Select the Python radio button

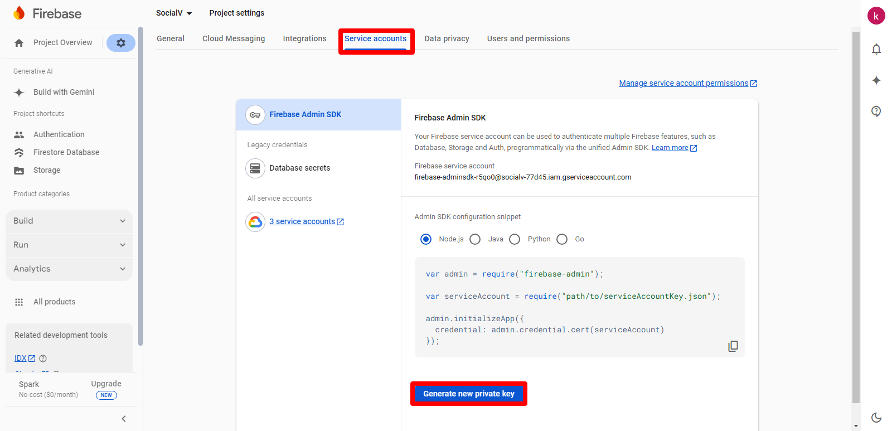coord(515,239)
